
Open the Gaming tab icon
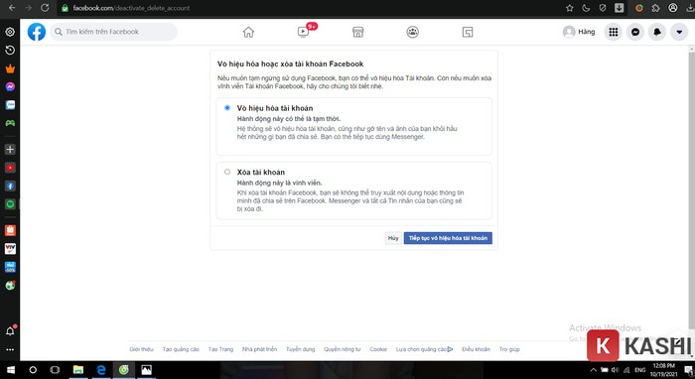point(468,32)
